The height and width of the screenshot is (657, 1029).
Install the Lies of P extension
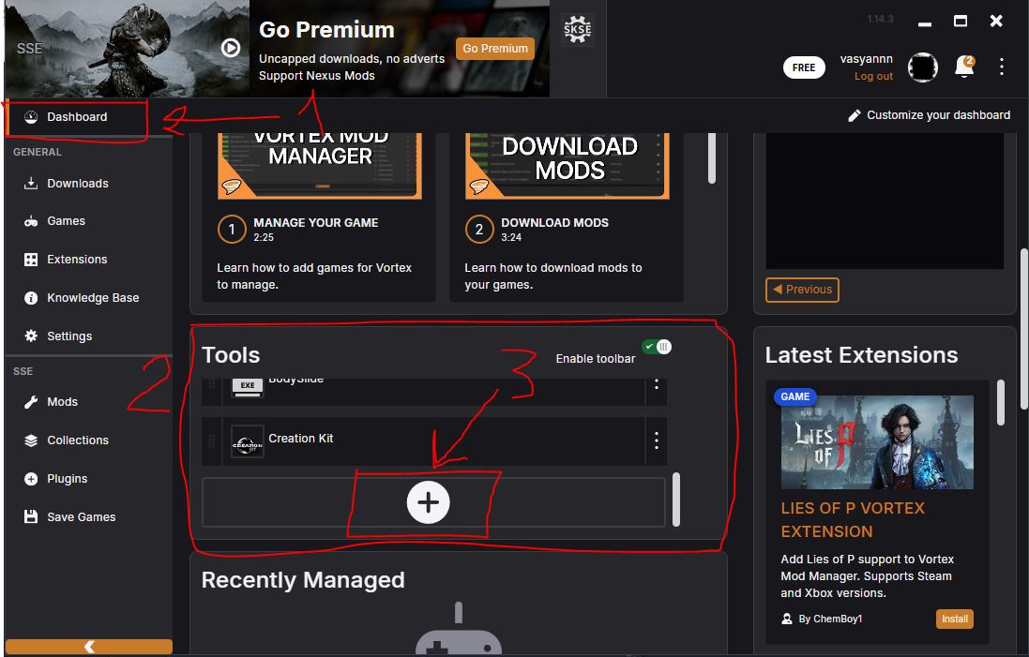(954, 619)
